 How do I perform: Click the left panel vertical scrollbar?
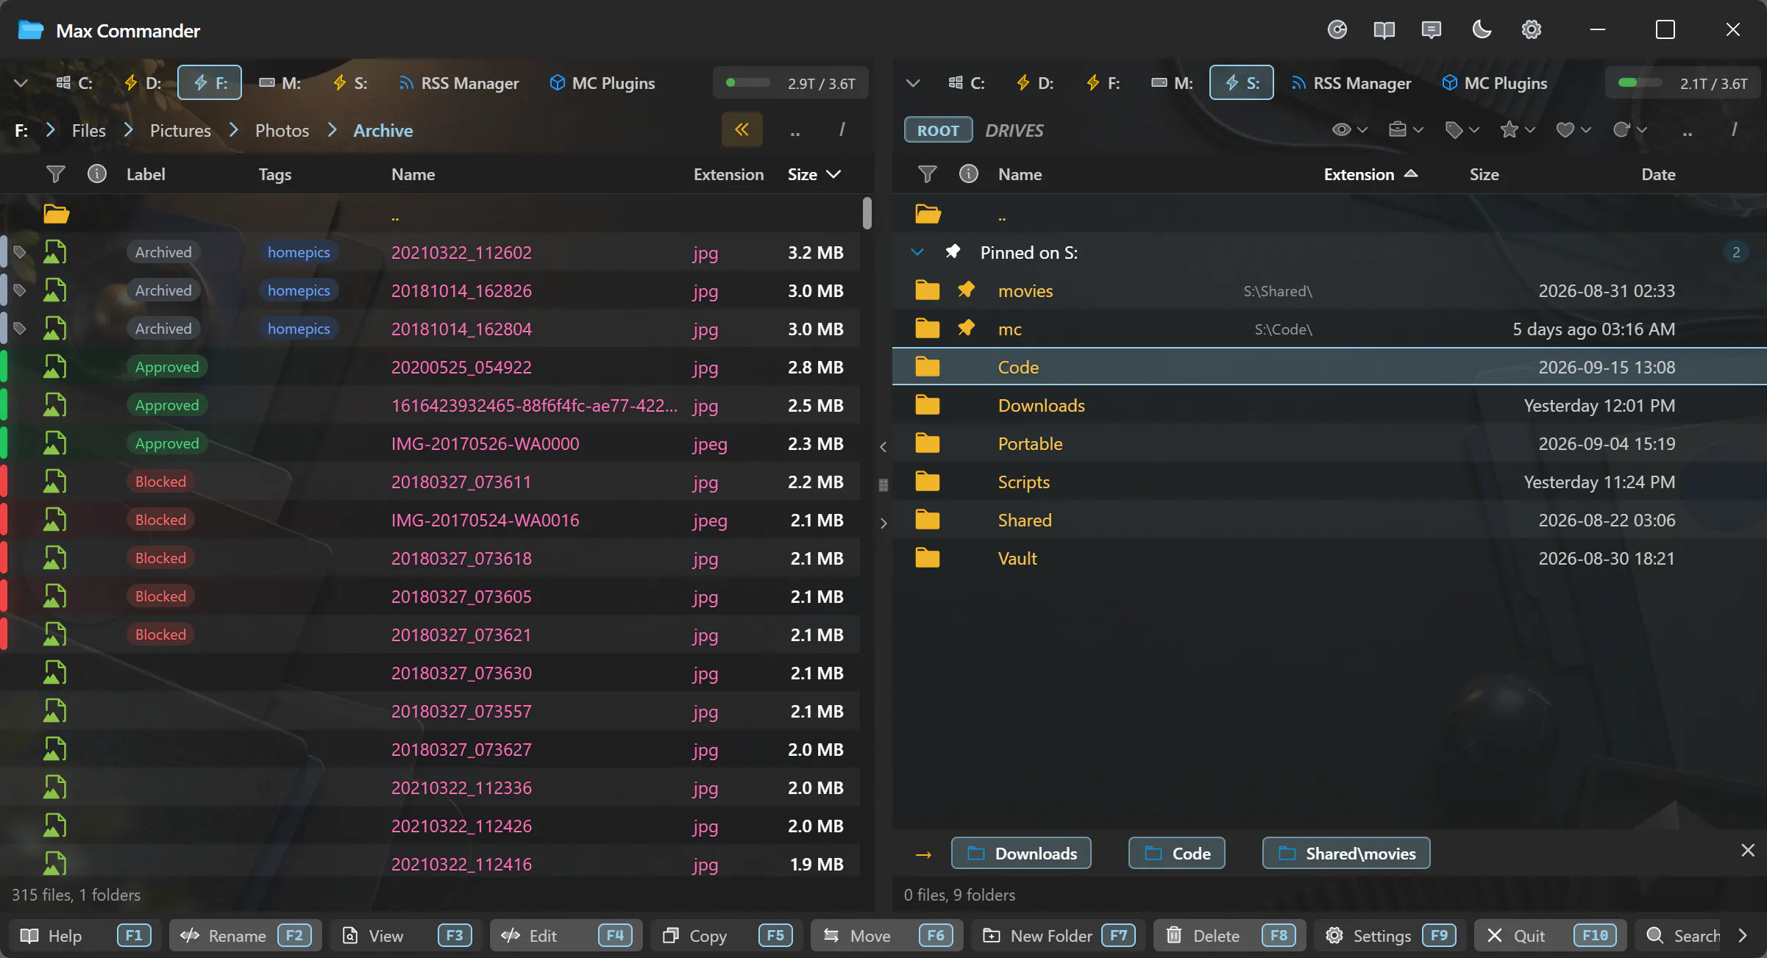(867, 213)
